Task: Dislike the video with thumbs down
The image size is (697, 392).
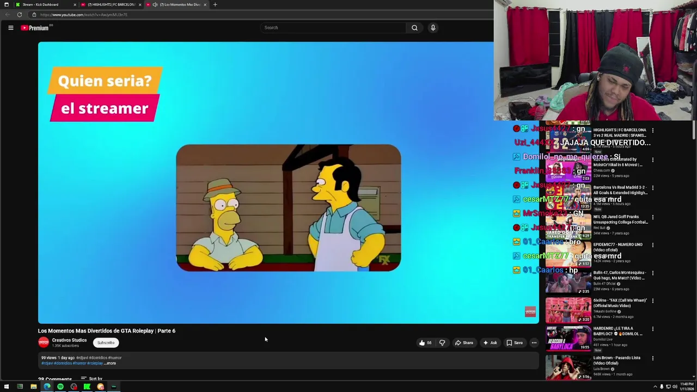Action: [x=442, y=343]
